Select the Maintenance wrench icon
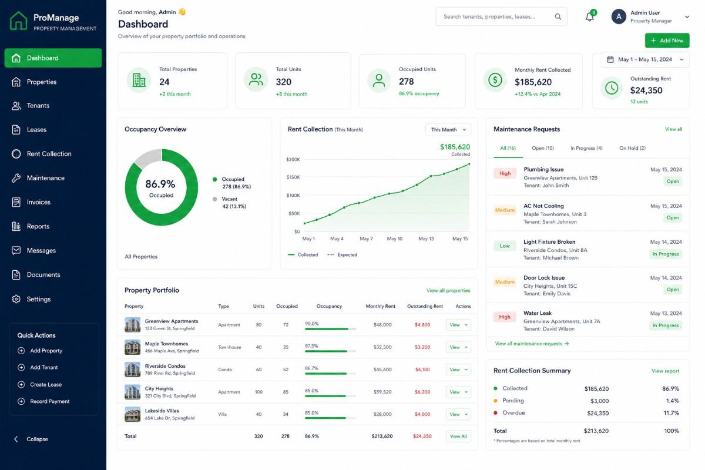705x470 pixels. pos(16,178)
